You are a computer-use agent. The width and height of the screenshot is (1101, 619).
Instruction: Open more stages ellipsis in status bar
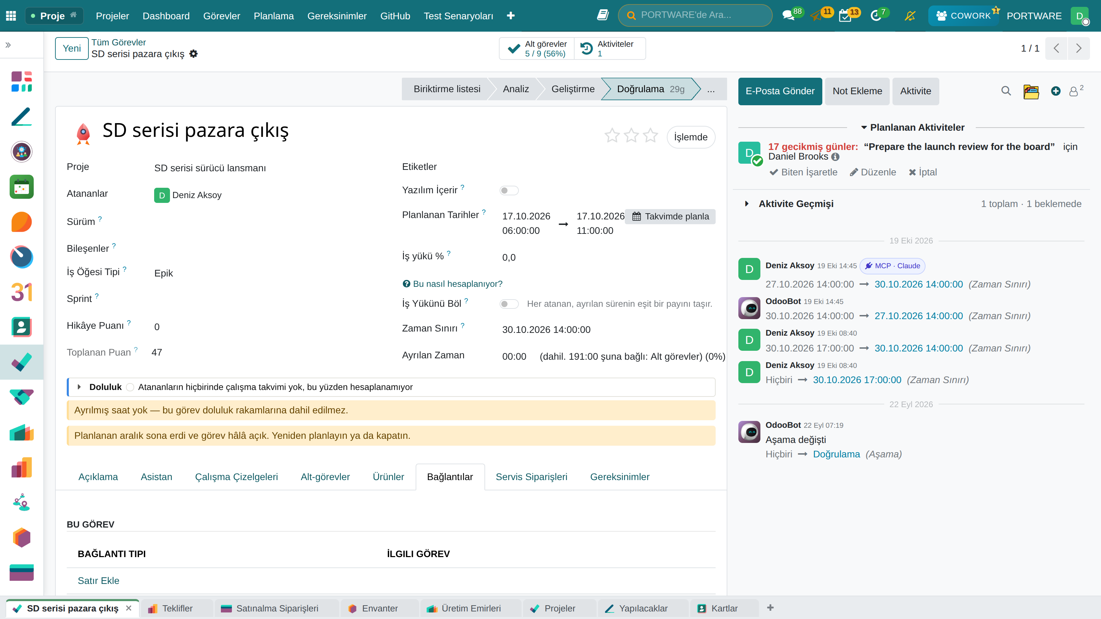[x=711, y=89]
